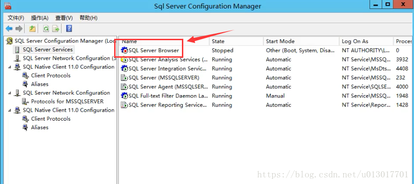Viewport: 414px width, 184px height.
Task: Open the 文件(F) menu
Action: pyautogui.click(x=16, y=18)
